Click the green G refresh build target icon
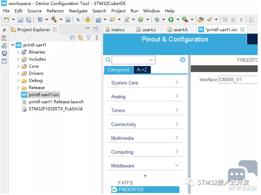261x195 pixels. pyautogui.click(x=141, y=20)
